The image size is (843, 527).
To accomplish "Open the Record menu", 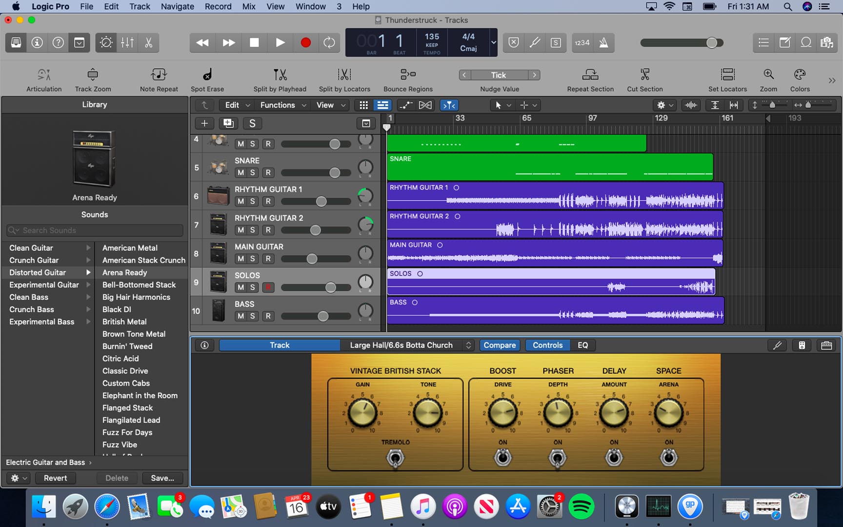I will tap(218, 6).
